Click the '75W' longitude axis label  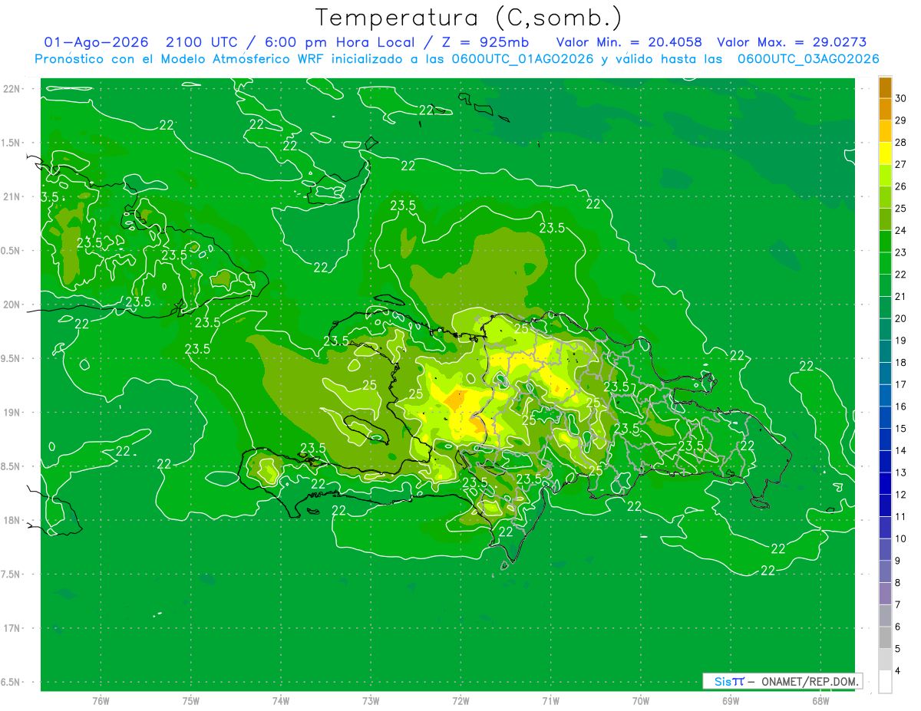191,700
